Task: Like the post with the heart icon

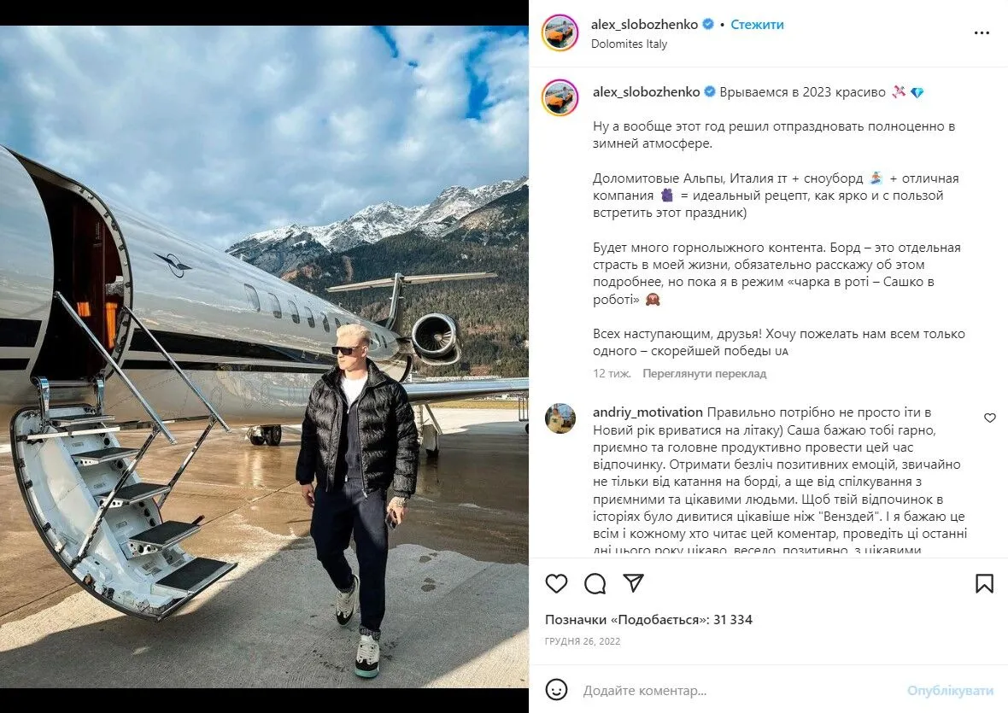Action: pos(556,583)
